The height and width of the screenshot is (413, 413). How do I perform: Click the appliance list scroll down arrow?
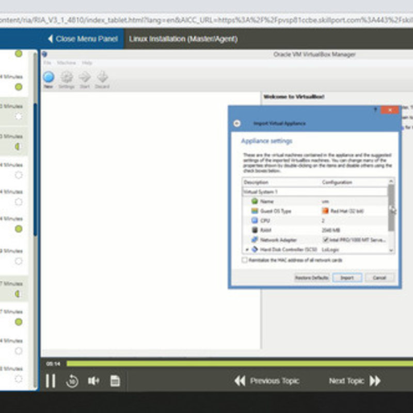391,250
